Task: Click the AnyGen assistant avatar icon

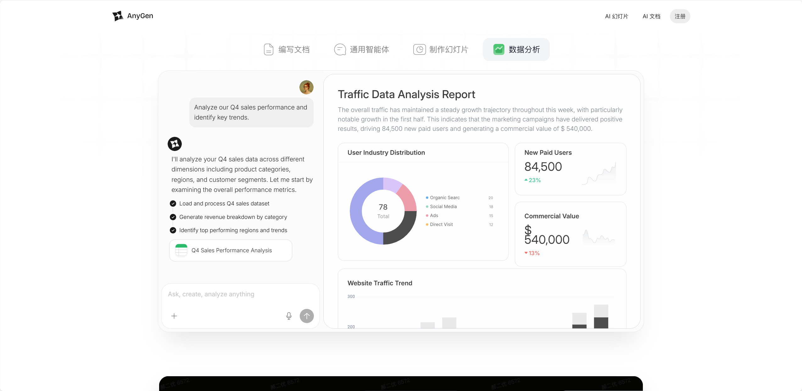Action: click(175, 144)
